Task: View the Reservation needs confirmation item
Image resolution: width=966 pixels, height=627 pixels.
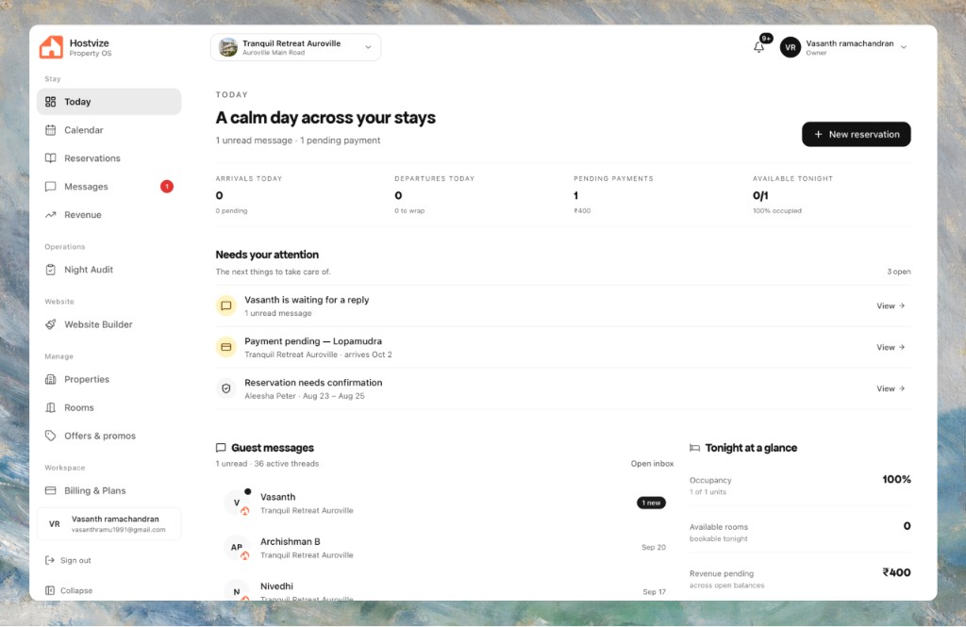Action: click(x=891, y=388)
